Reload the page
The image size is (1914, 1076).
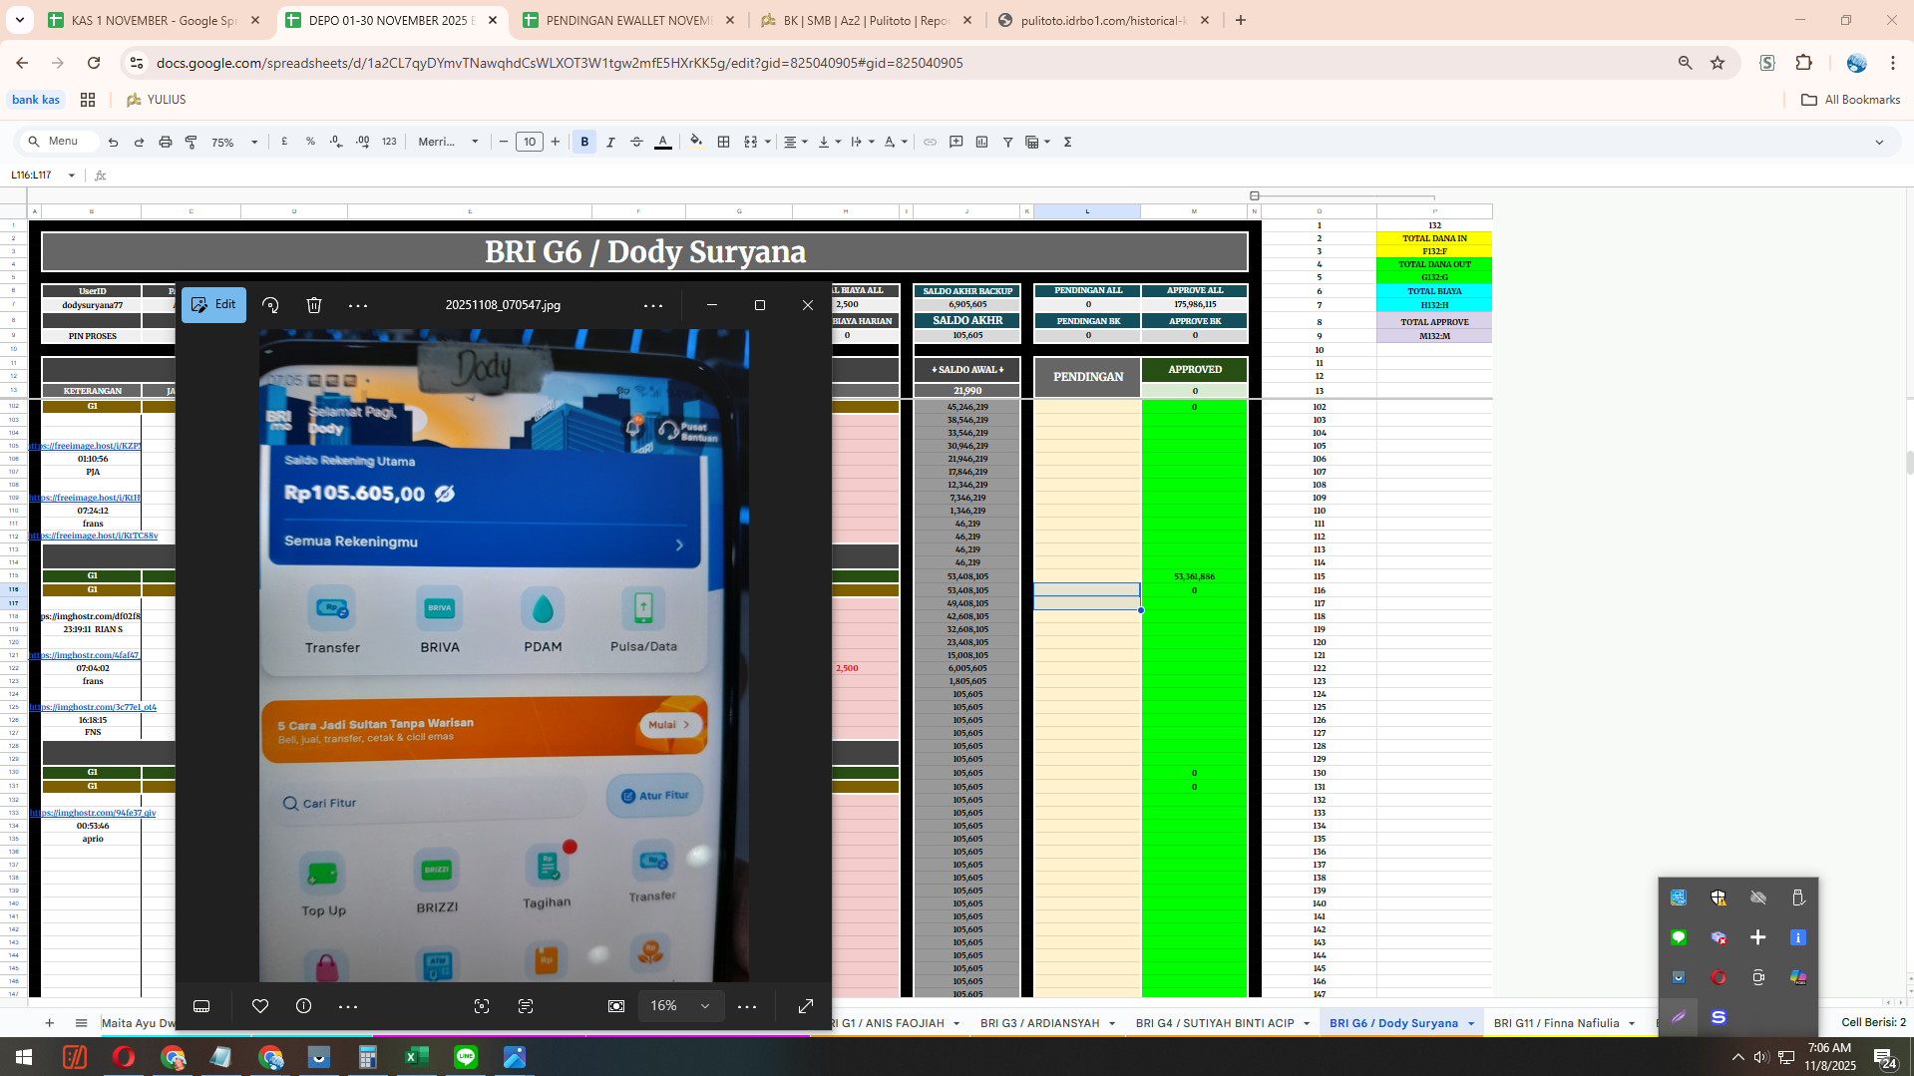(94, 63)
